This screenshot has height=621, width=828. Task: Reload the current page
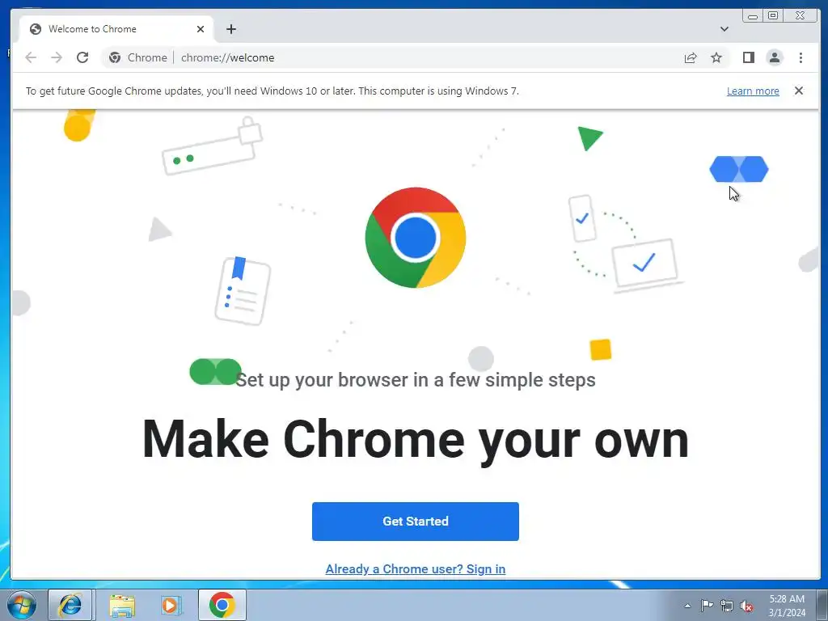click(x=82, y=57)
